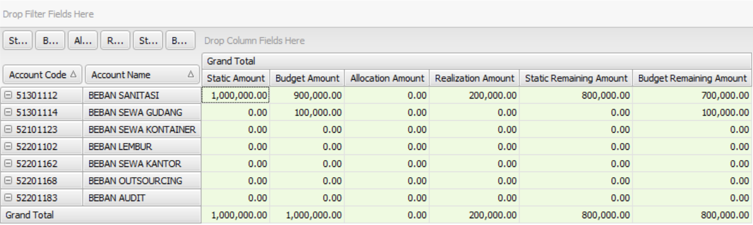The height and width of the screenshot is (225, 753).
Task: Select the 900,000.00 Budget Amount cell
Action: (308, 95)
